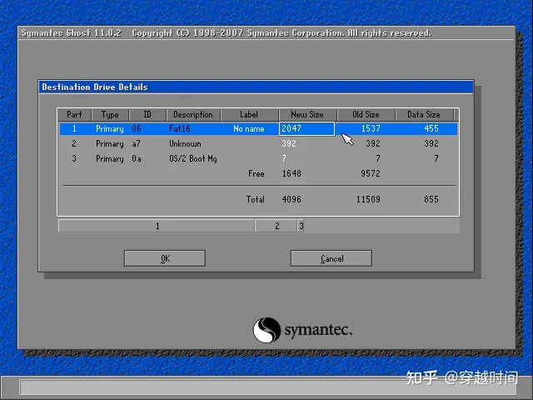533x400 pixels.
Task: Select the partition 3 bar segment
Action: [x=301, y=226]
